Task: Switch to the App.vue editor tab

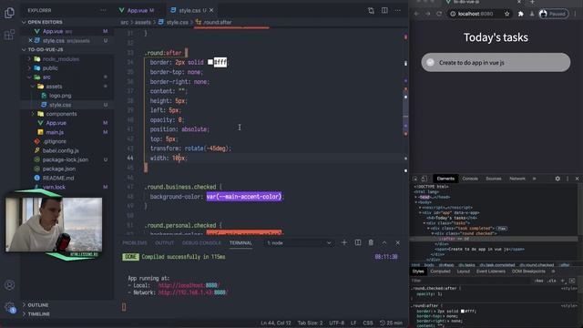Action: pyautogui.click(x=138, y=10)
